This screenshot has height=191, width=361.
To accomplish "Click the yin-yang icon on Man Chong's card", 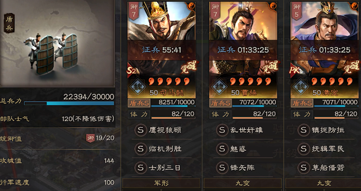I will [354, 6].
